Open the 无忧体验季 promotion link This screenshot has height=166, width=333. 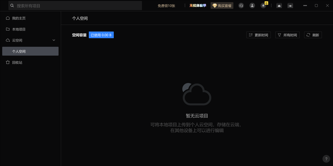(198, 6)
